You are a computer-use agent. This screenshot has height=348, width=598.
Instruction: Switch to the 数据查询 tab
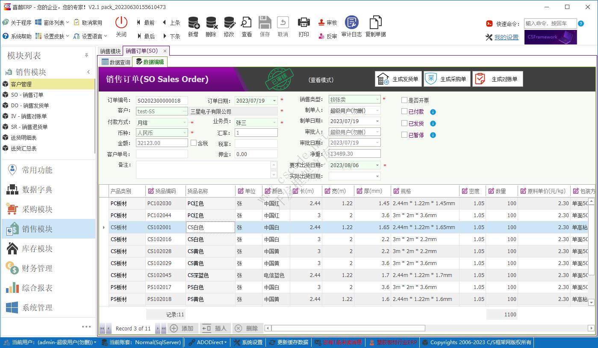(115, 62)
